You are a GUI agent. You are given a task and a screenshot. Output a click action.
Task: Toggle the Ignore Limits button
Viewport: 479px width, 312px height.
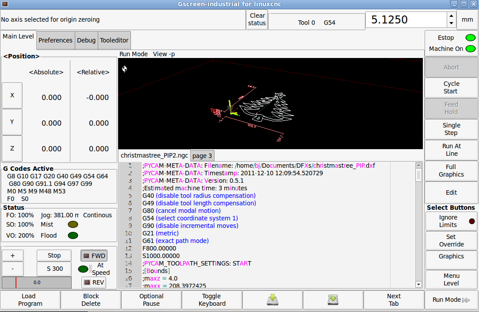451,221
